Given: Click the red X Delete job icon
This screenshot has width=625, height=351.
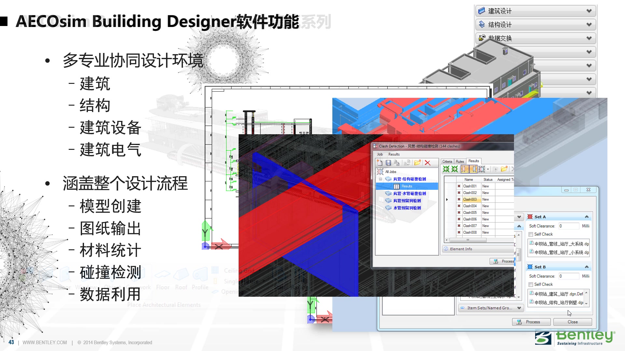Looking at the screenshot, I should click(x=427, y=163).
